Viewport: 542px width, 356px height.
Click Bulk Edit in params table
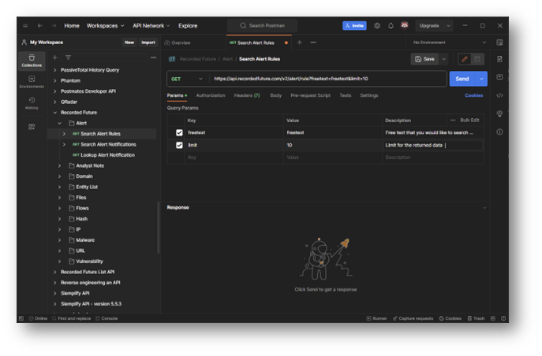469,121
